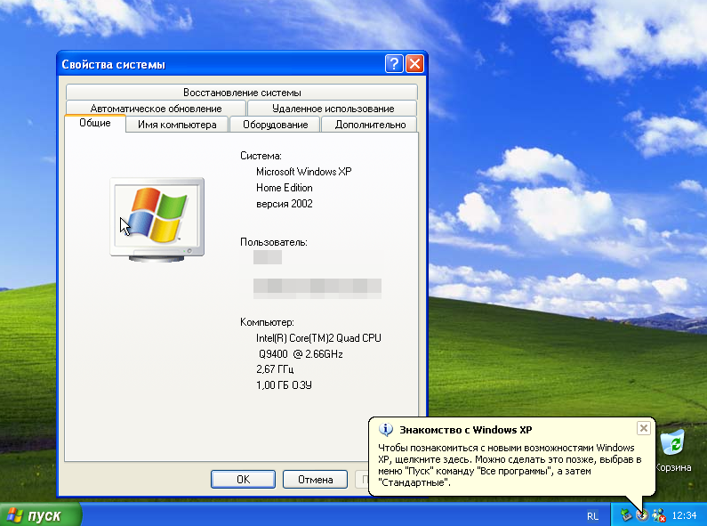Switch to the Удаленное использование tab
The height and width of the screenshot is (526, 707).
[333, 109]
